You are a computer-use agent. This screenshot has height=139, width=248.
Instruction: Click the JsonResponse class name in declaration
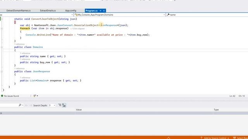coord(41,71)
